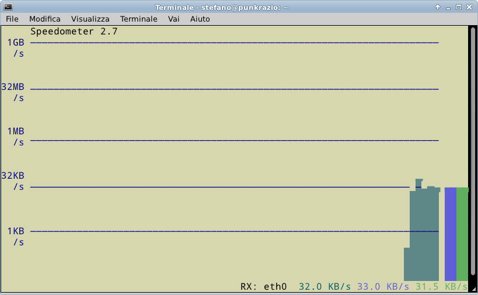Maximize the Terminale window
This screenshot has height=295, width=478.
(459, 7)
